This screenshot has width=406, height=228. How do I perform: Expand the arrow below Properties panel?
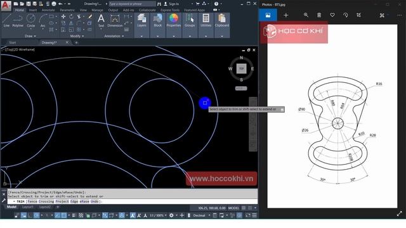click(x=173, y=36)
